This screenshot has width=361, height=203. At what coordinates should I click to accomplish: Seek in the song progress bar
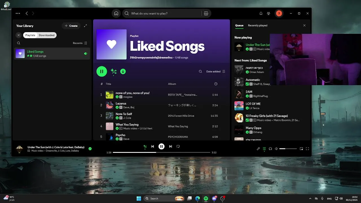(161, 152)
